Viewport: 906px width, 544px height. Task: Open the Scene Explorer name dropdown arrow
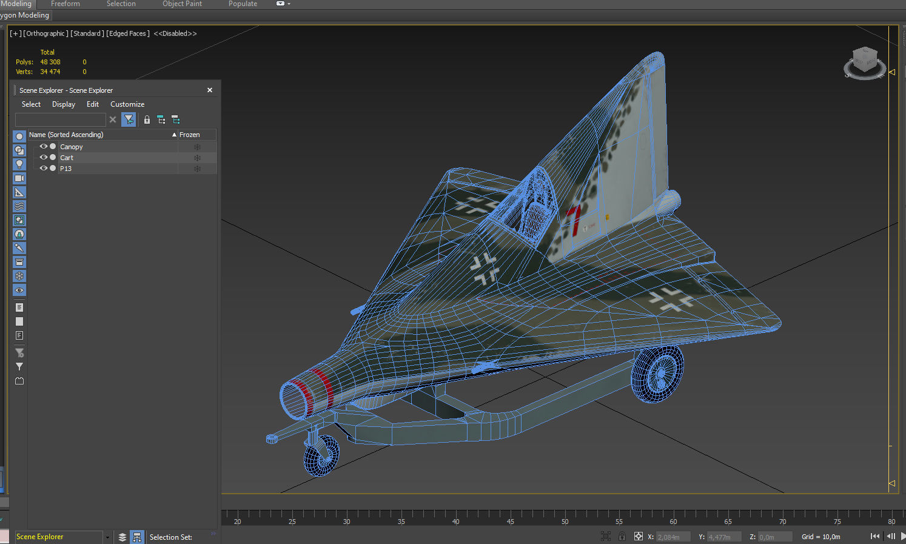[x=107, y=537]
